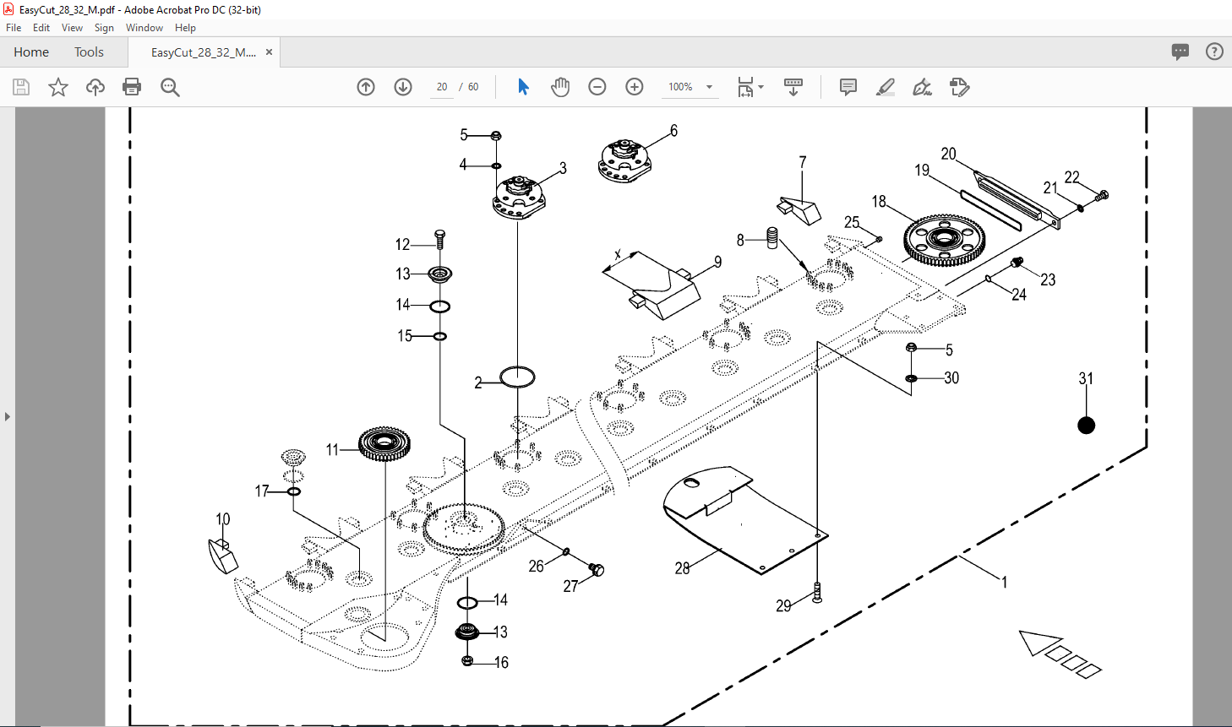
Task: Switch to the Tools tab
Action: (89, 52)
